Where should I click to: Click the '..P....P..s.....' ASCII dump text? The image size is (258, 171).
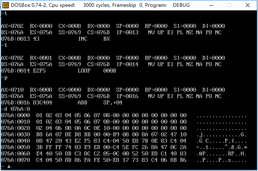click(222, 160)
